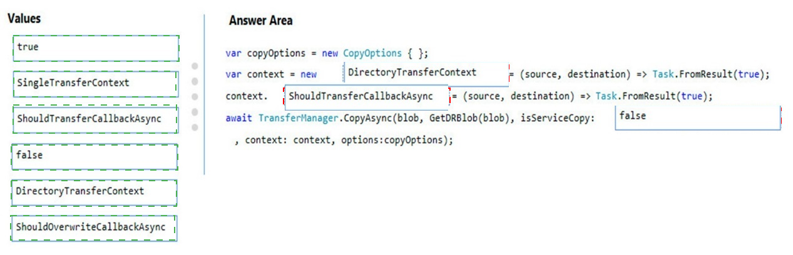Select the 'true' value box

pos(96,47)
